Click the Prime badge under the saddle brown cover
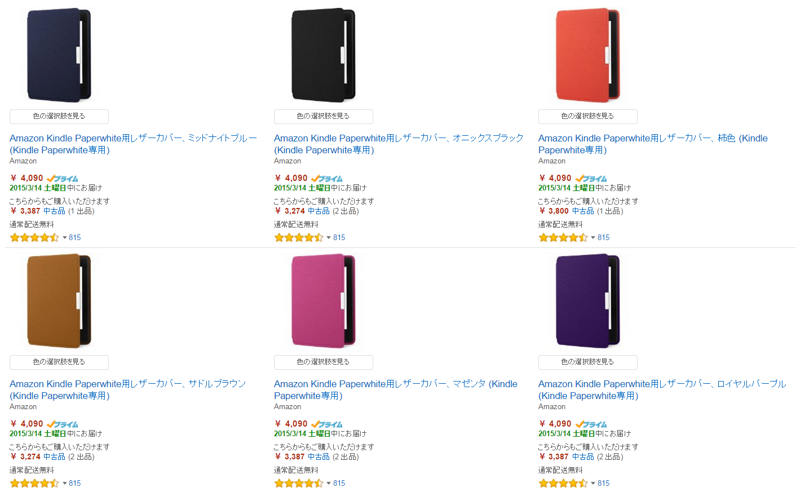Image resolution: width=796 pixels, height=492 pixels. tap(62, 424)
